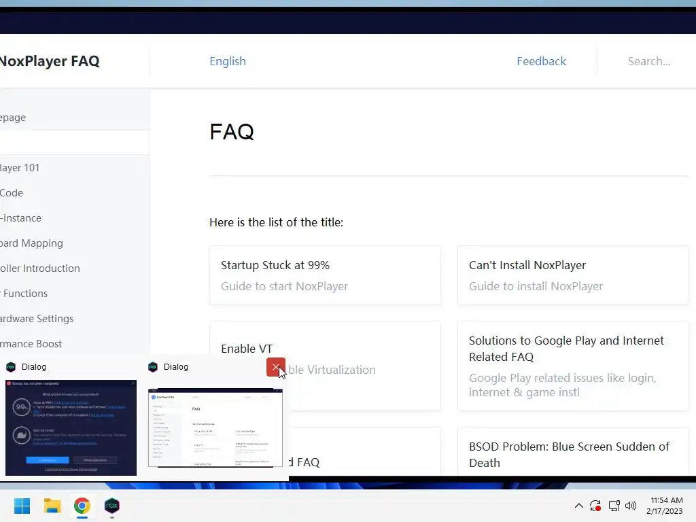Click 'Guide to install NoxPlayer' subtitle
The image size is (696, 522).
click(x=536, y=286)
